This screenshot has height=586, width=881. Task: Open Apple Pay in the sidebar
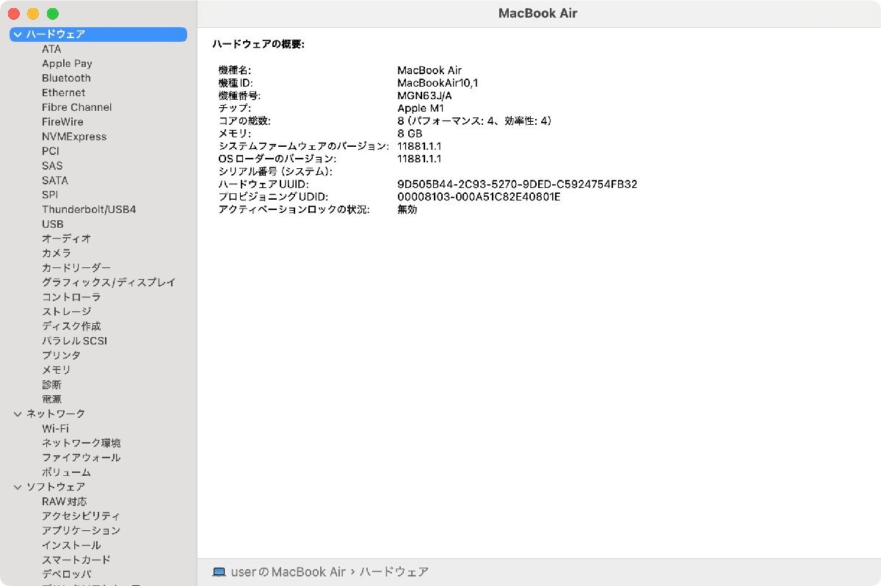point(67,64)
